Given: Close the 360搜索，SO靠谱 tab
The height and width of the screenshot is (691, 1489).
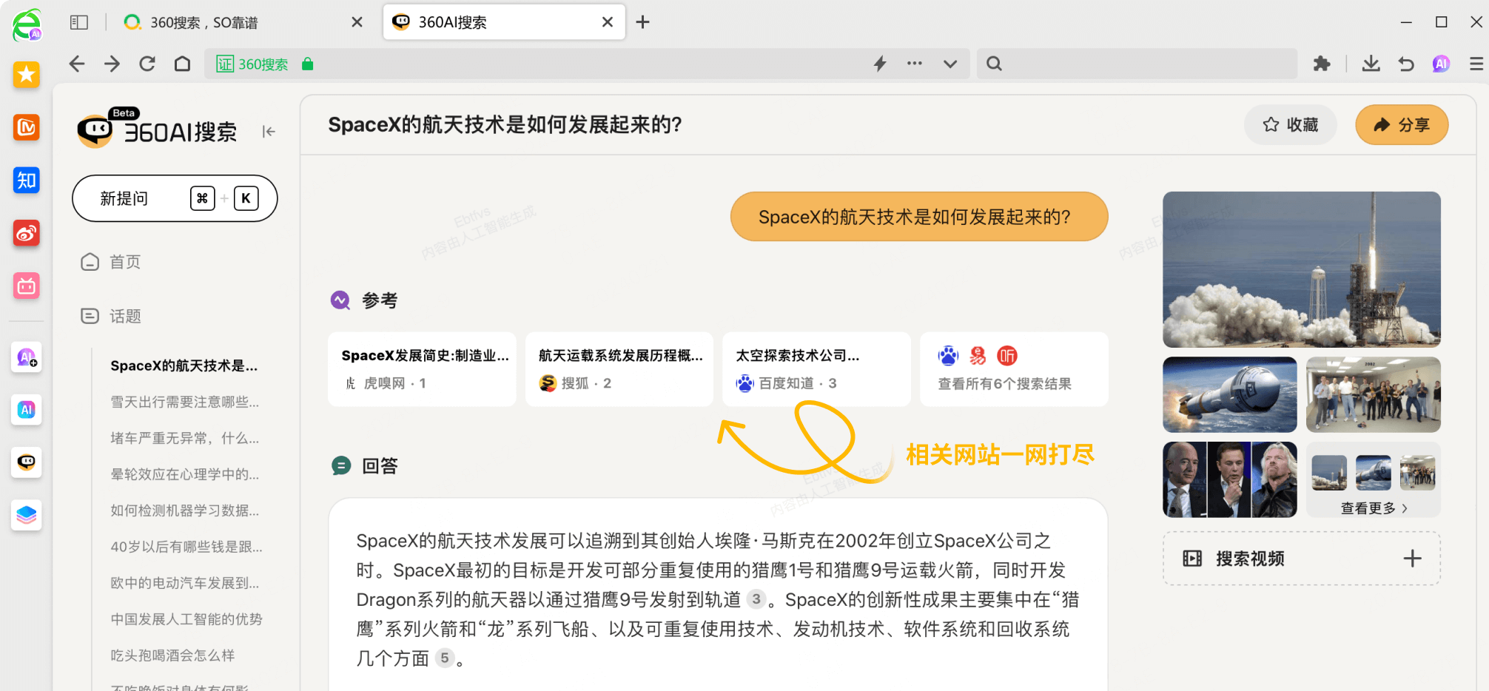Looking at the screenshot, I should 357,22.
